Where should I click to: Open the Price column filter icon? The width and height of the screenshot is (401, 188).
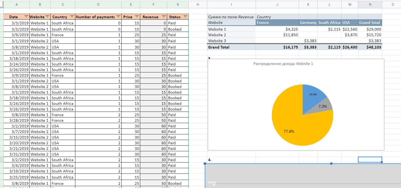tap(137, 17)
